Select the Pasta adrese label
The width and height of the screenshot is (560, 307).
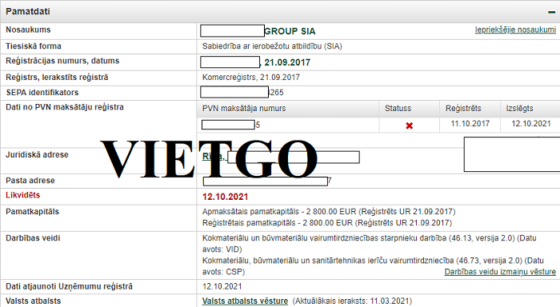30,180
